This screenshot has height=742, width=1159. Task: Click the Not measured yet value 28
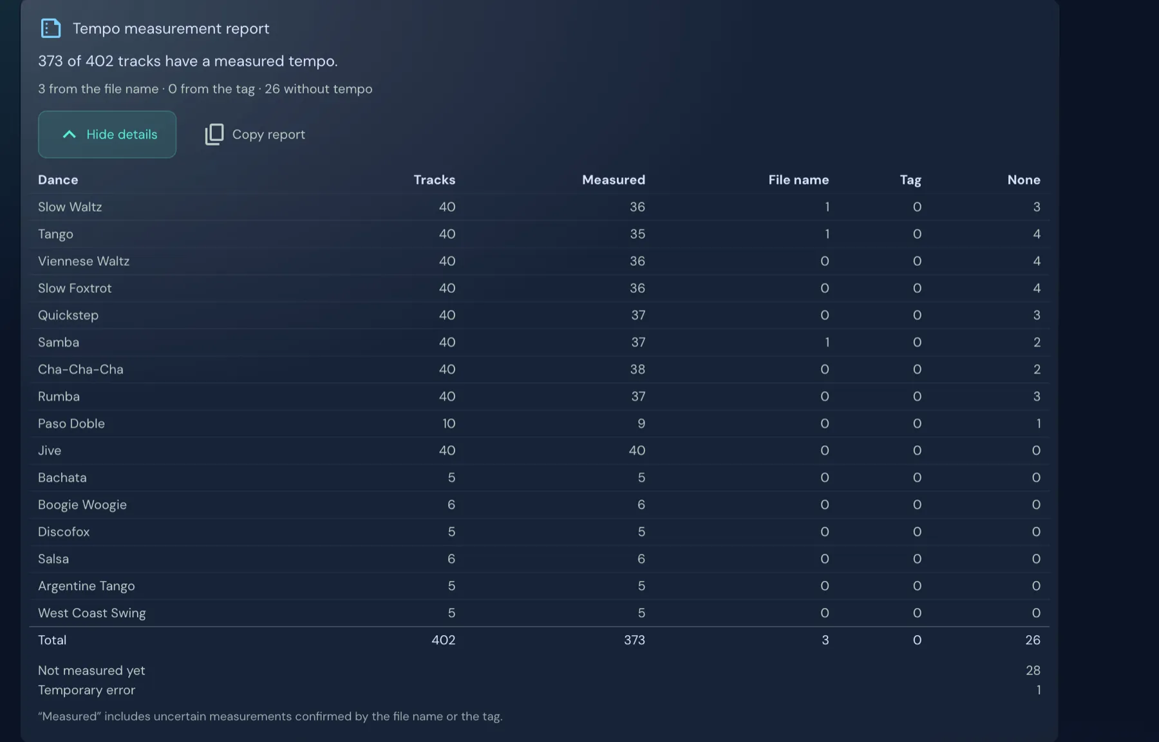pyautogui.click(x=1033, y=670)
